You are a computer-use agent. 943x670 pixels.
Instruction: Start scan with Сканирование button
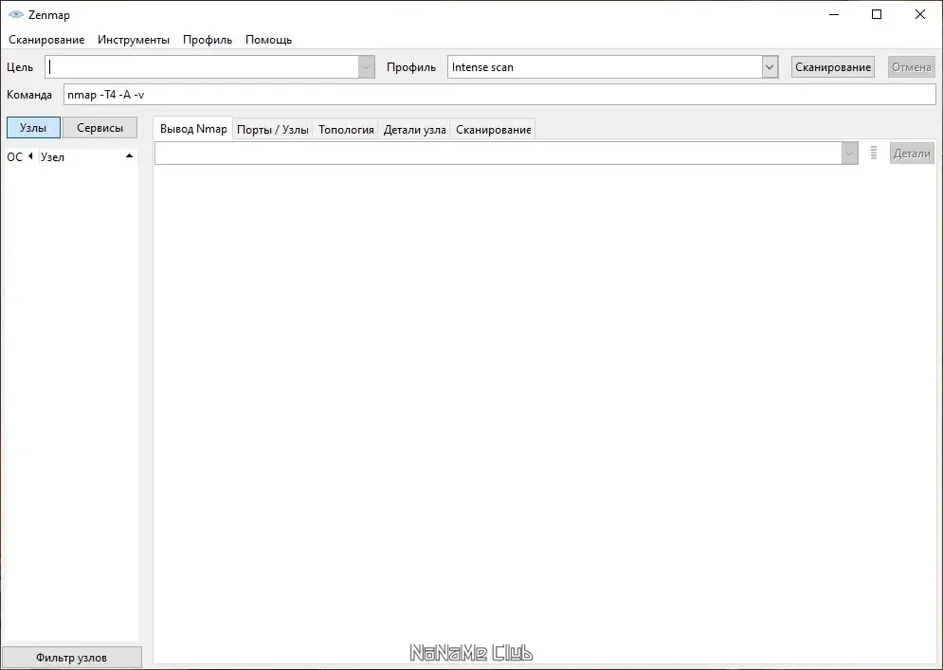pyautogui.click(x=833, y=66)
